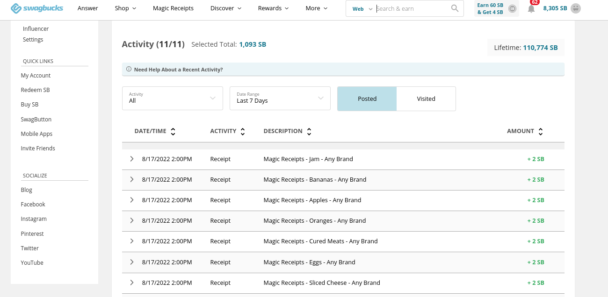Viewport: 608px width, 297px height.
Task: Expand the Cured Meats - Any Brand row
Action: 132,241
